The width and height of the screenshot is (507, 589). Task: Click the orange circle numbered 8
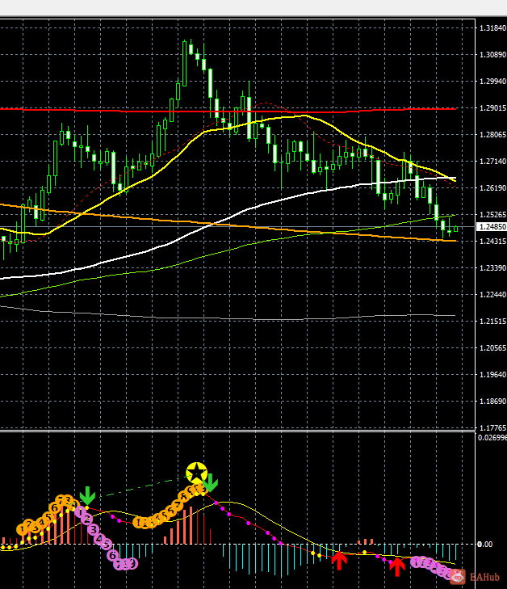184,497
